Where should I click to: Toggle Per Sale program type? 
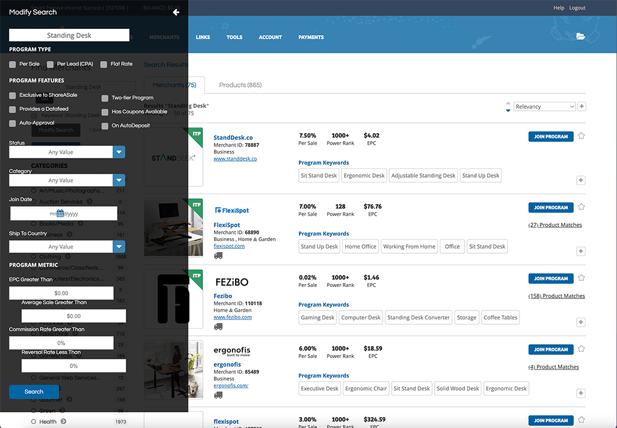click(13, 64)
